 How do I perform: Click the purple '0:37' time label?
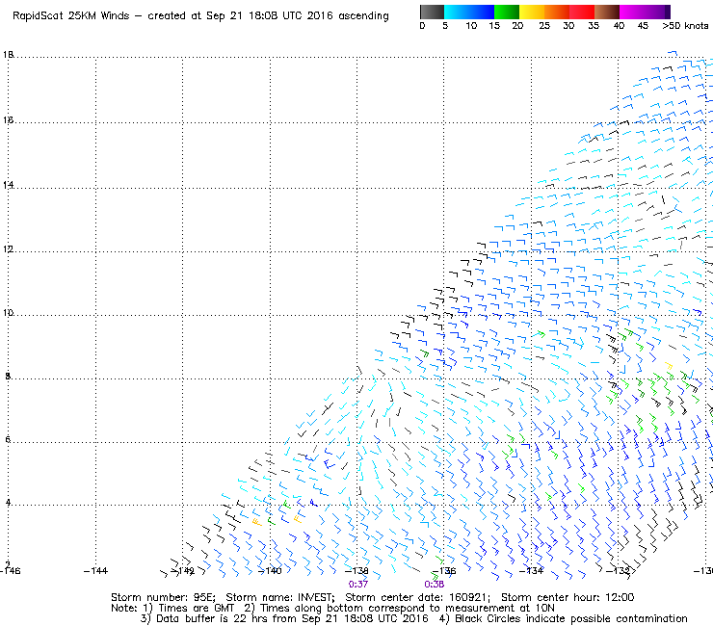(x=358, y=585)
